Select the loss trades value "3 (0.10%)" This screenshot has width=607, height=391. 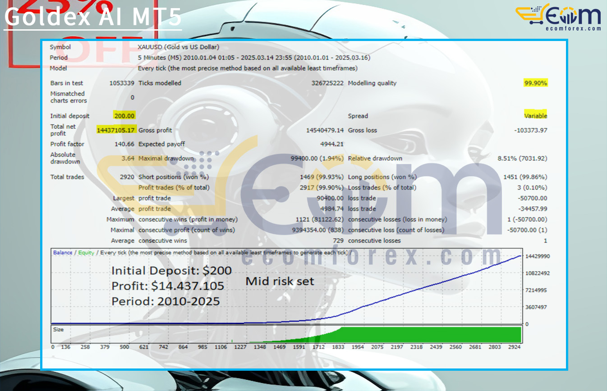pos(532,187)
